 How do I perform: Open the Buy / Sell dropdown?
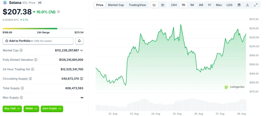point(12,109)
